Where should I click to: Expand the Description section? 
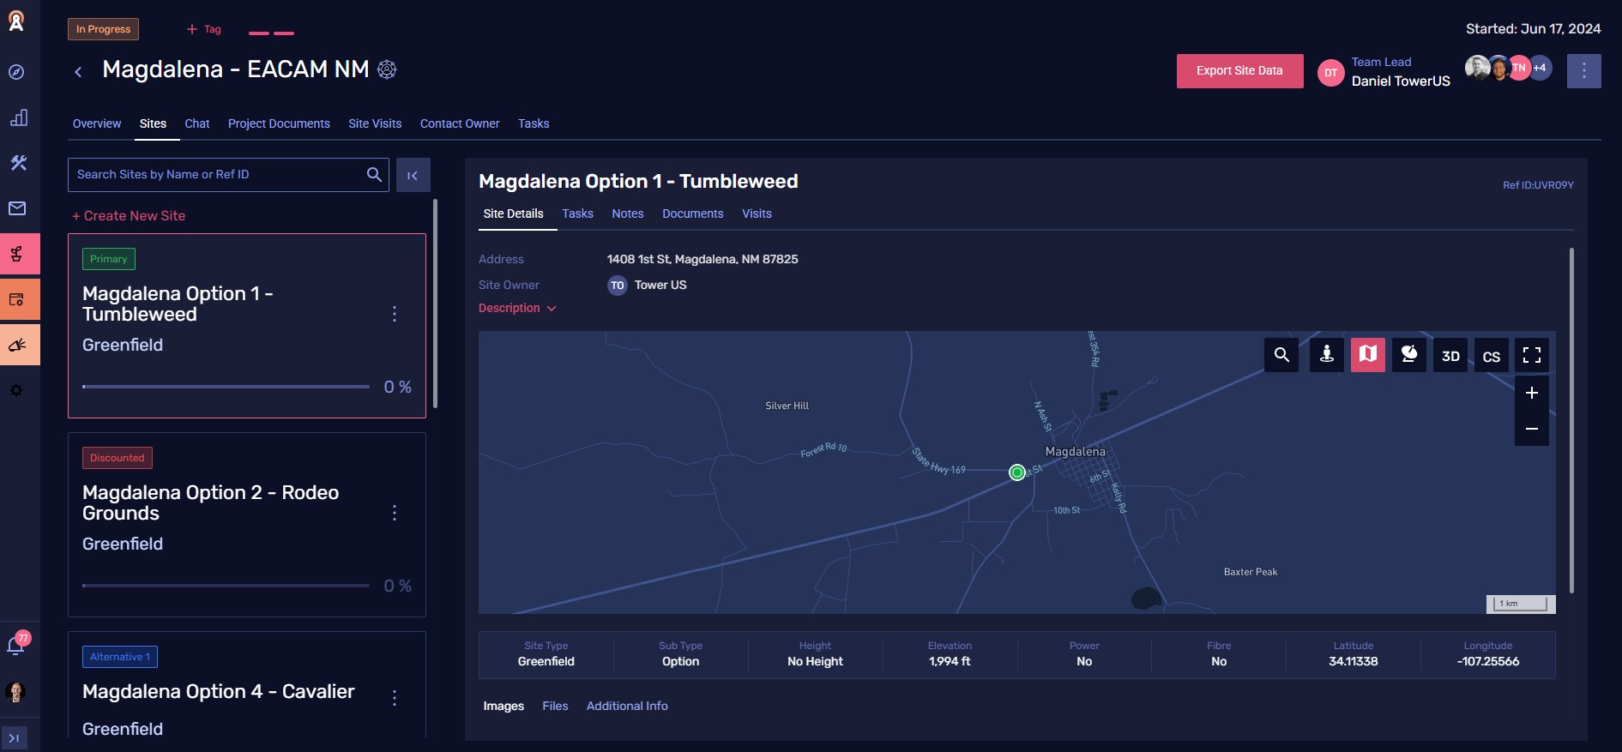tap(517, 308)
